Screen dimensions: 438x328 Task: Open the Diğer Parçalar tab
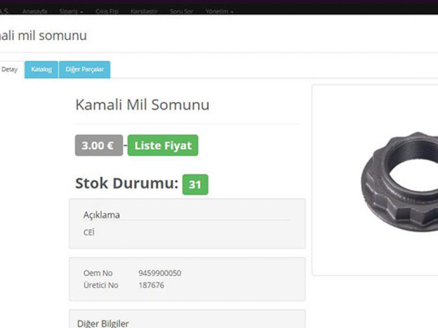point(85,69)
